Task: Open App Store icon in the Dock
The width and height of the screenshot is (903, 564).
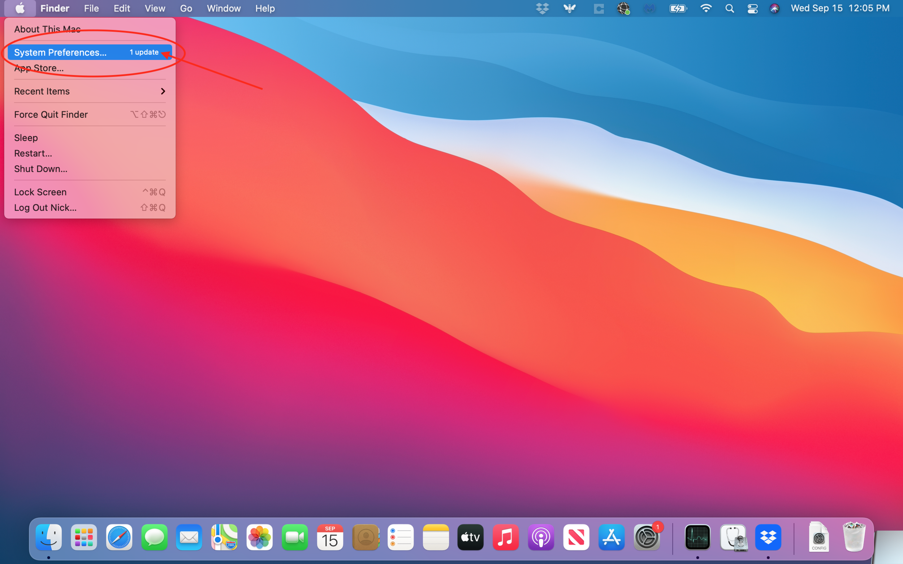Action: click(612, 537)
